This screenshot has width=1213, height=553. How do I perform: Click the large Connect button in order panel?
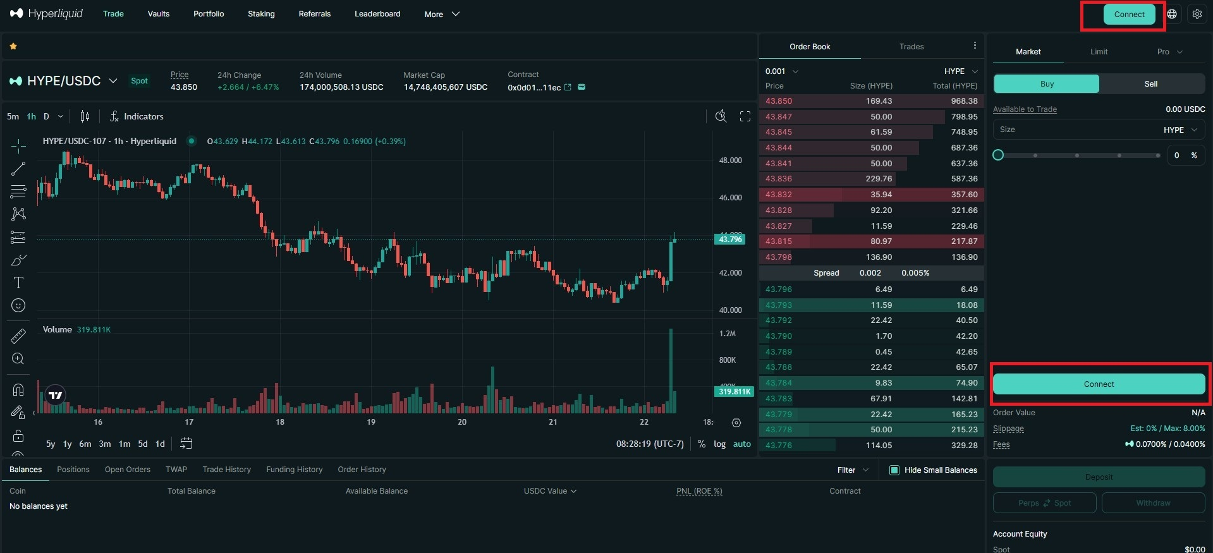(x=1099, y=384)
